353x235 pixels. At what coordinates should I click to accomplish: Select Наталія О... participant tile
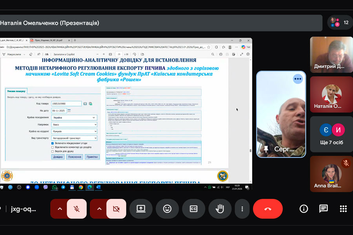[331, 94]
